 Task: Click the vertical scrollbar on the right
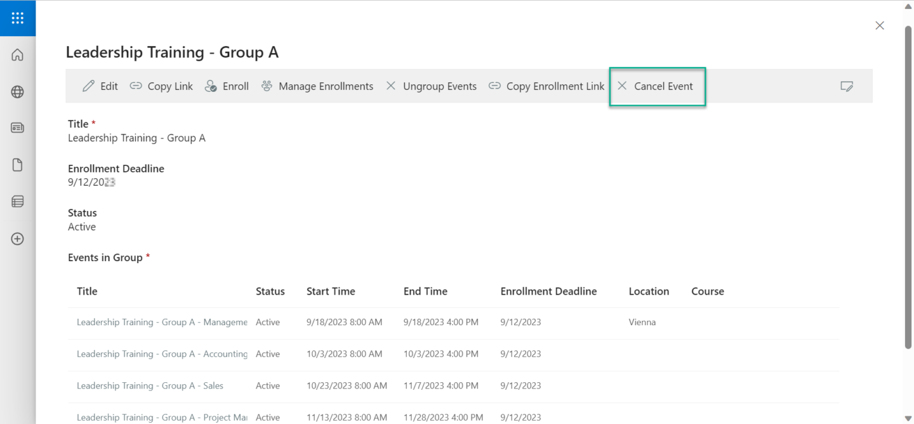[908, 190]
